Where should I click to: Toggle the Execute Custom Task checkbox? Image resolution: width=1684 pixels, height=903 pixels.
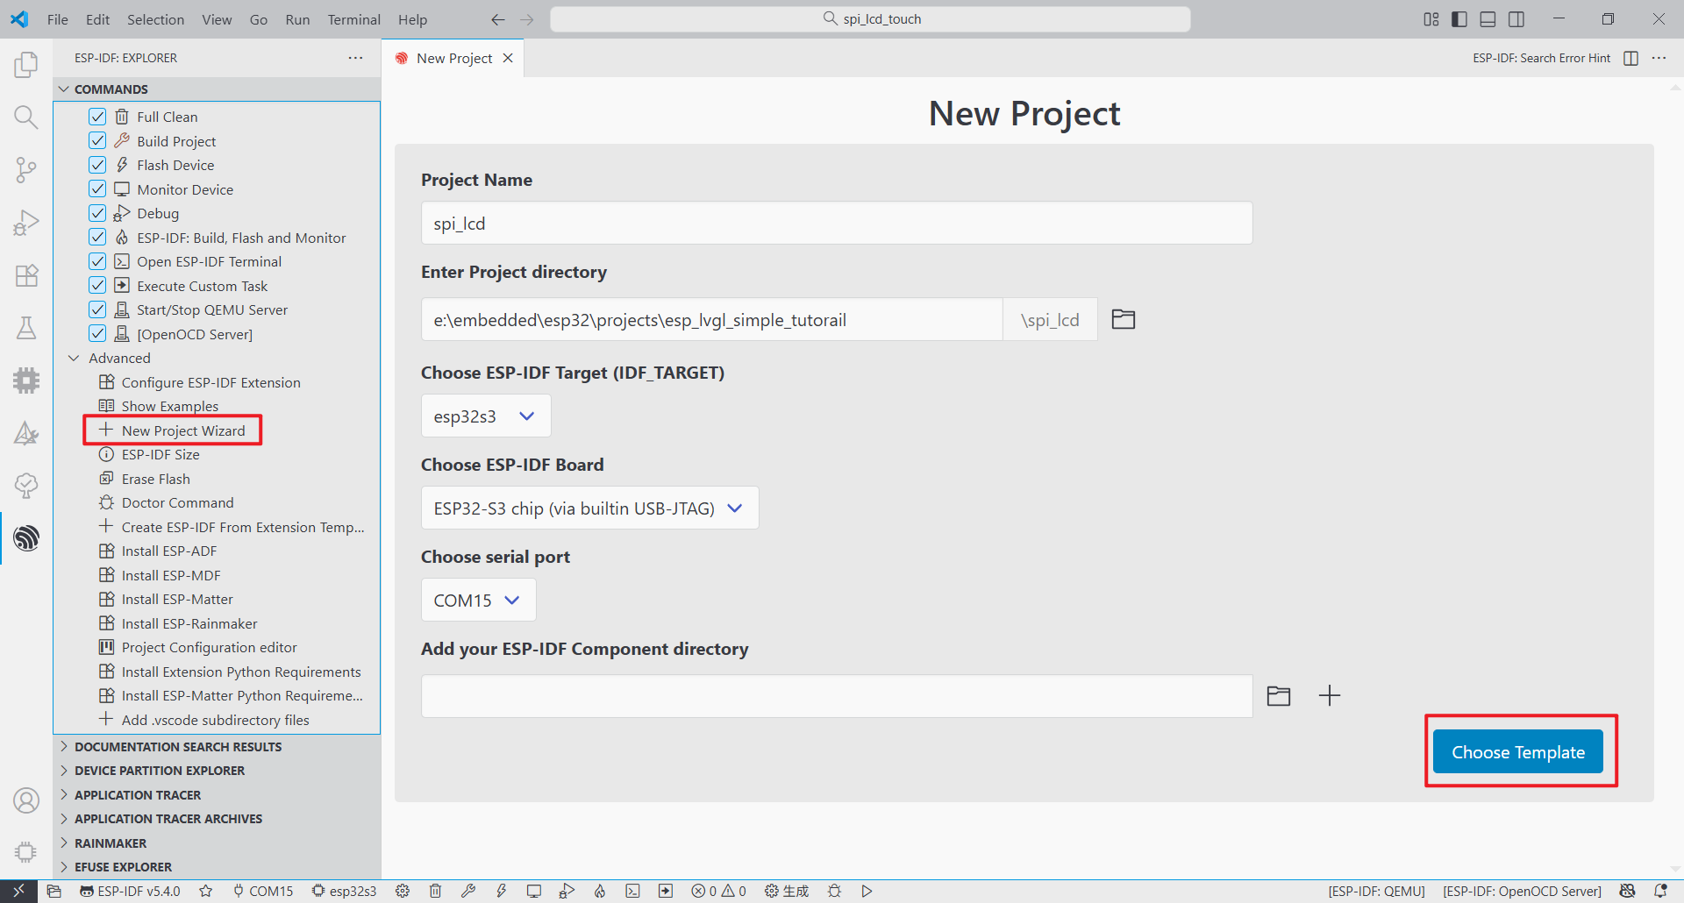(97, 286)
